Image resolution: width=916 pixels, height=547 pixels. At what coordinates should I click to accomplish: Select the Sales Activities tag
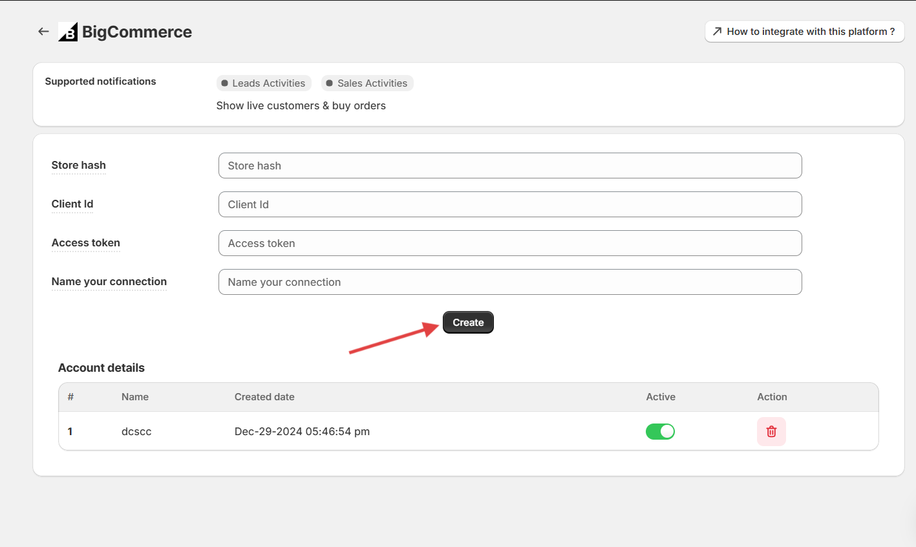tap(367, 83)
